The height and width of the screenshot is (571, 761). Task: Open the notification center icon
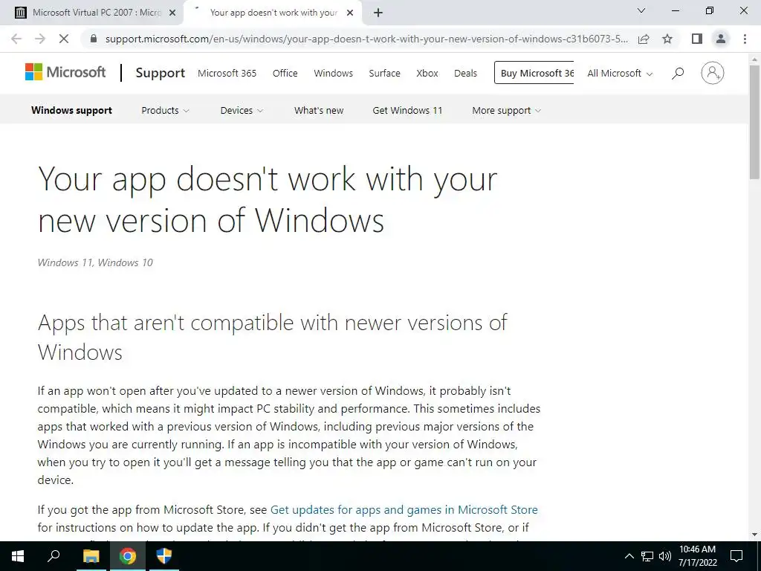pos(736,556)
